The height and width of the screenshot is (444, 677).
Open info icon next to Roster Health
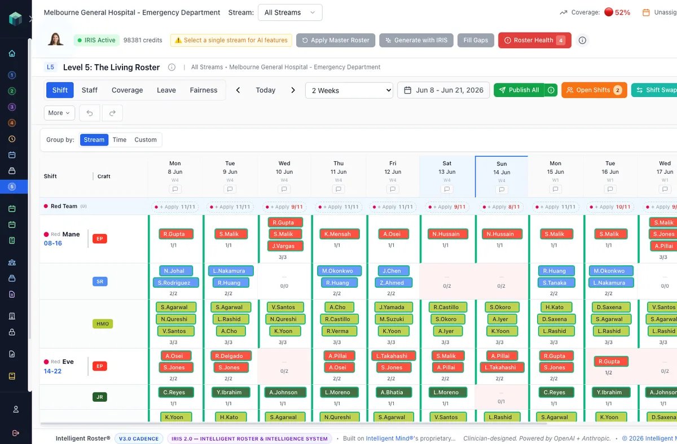coord(582,40)
